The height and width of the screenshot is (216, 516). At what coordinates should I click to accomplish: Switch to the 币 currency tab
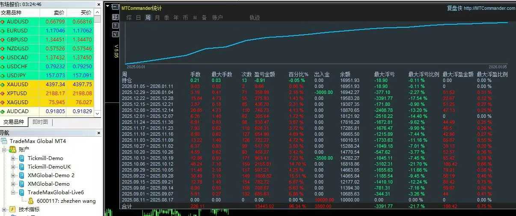pyautogui.click(x=185, y=18)
